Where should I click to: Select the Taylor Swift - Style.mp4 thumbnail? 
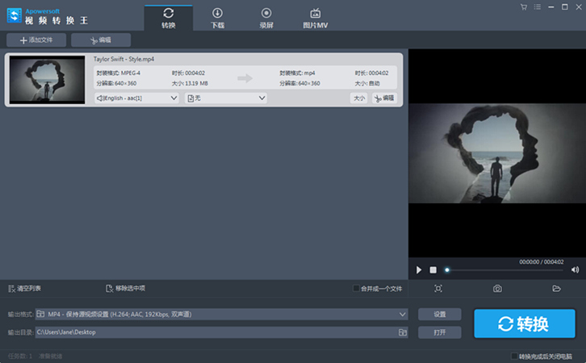(48, 80)
